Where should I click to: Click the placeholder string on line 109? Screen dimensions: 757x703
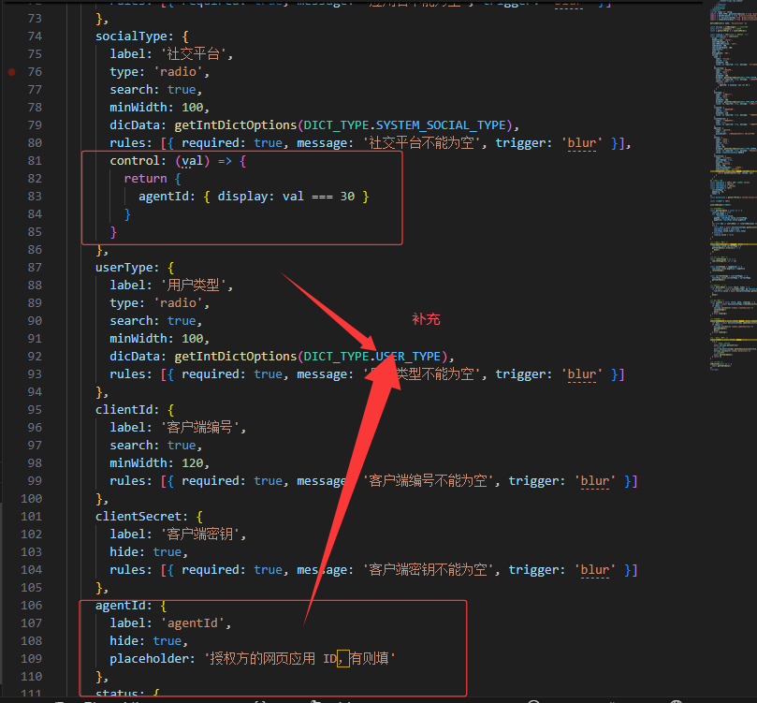[299, 658]
